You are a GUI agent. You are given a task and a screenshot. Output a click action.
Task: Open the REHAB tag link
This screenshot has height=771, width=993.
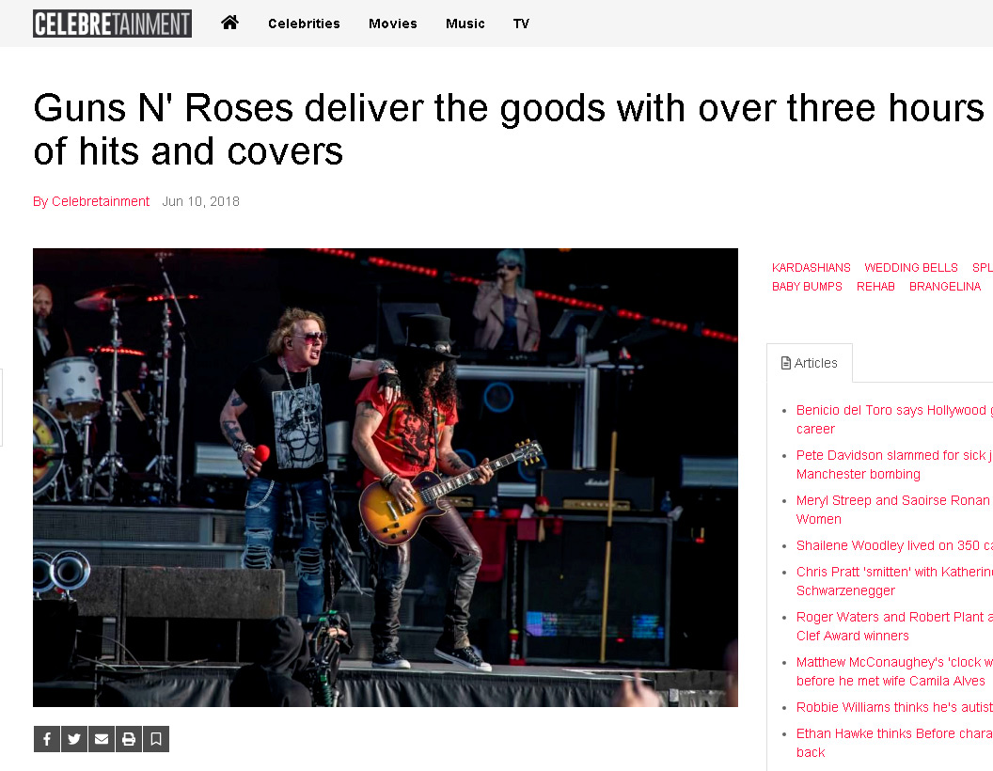coord(875,287)
